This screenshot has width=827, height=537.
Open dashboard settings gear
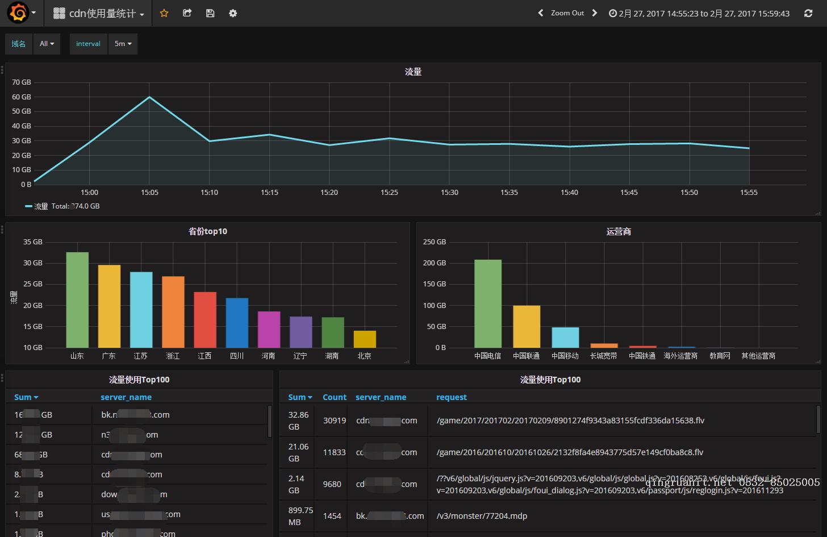pyautogui.click(x=233, y=13)
